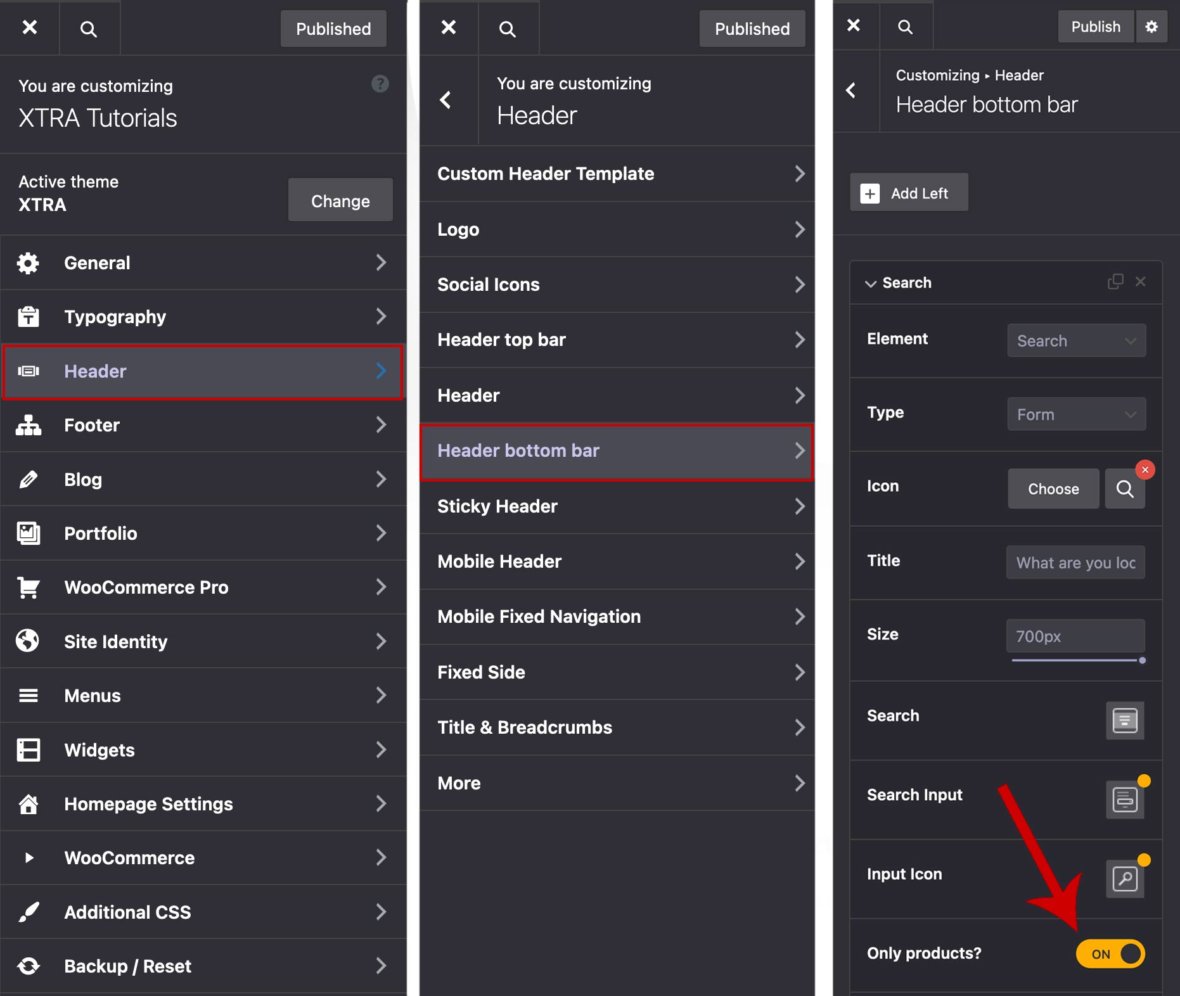Open Search Input style editor icon
Screen dimensions: 1180x996
coord(1124,800)
